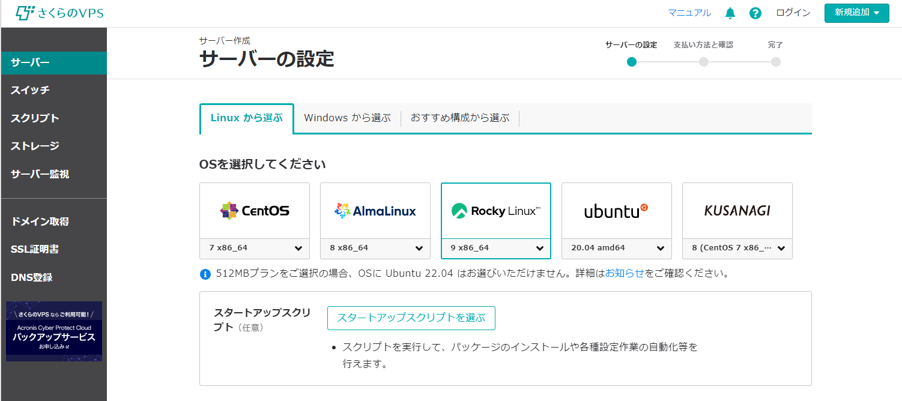Select the Rocky Linux operating system icon
Viewport: 902px width, 401px height.
495,210
